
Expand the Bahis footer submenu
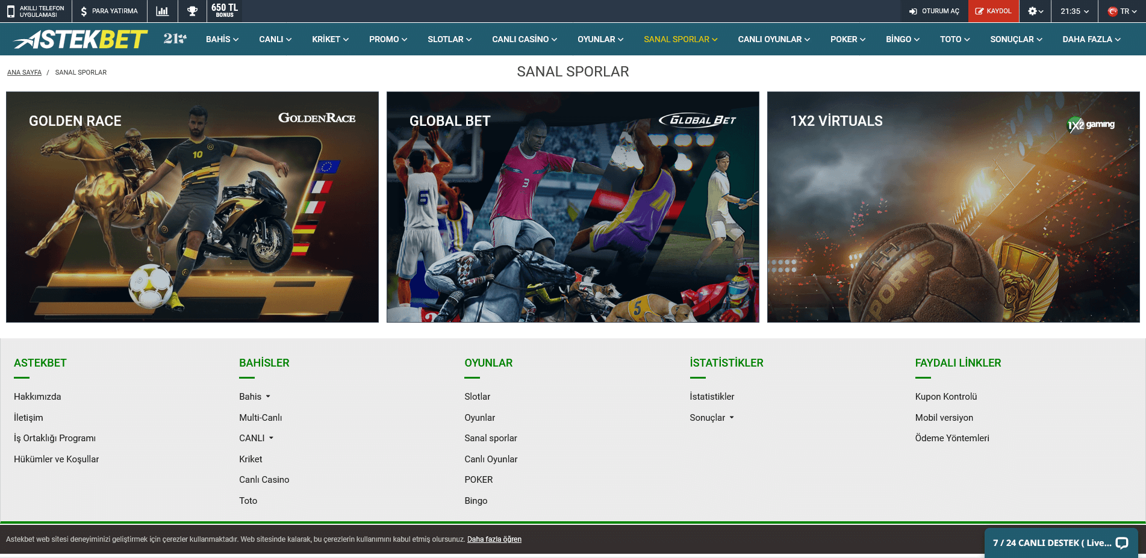(x=255, y=397)
